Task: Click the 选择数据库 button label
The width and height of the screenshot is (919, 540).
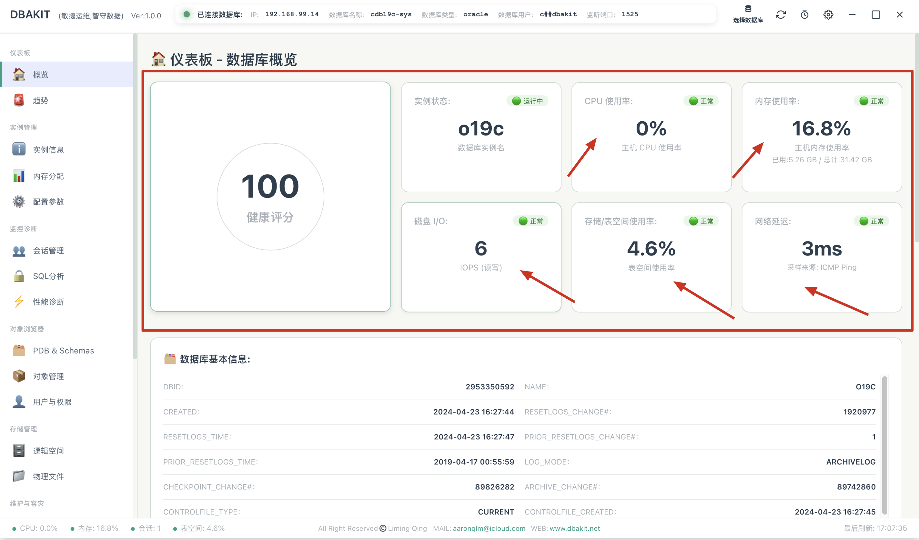Action: [748, 20]
